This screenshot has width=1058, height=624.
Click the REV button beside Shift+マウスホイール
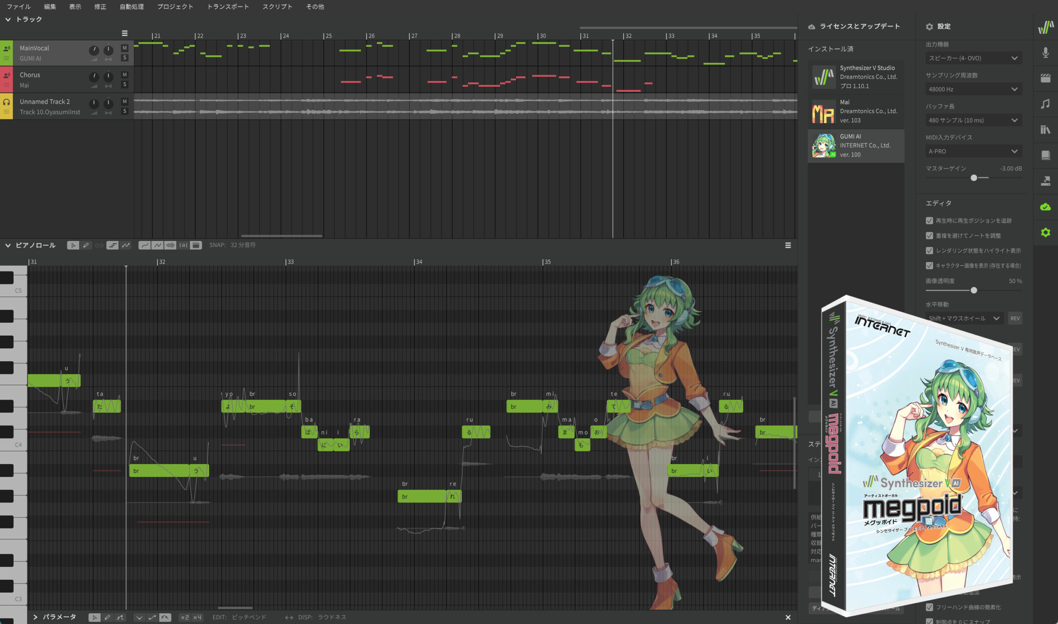pos(1015,318)
